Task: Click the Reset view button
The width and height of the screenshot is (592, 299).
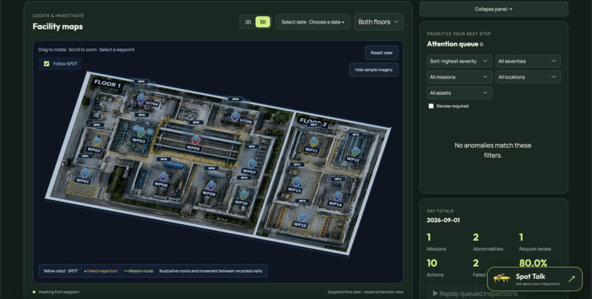Action: [x=381, y=53]
